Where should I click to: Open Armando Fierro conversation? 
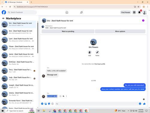pyautogui.click(x=19, y=102)
